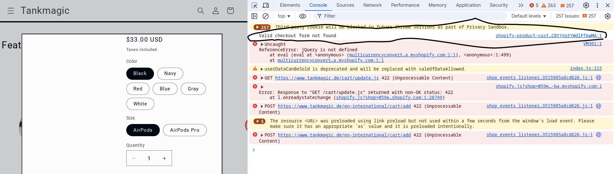Open shopify-product-cust source link
614x174 pixels.
(549, 36)
